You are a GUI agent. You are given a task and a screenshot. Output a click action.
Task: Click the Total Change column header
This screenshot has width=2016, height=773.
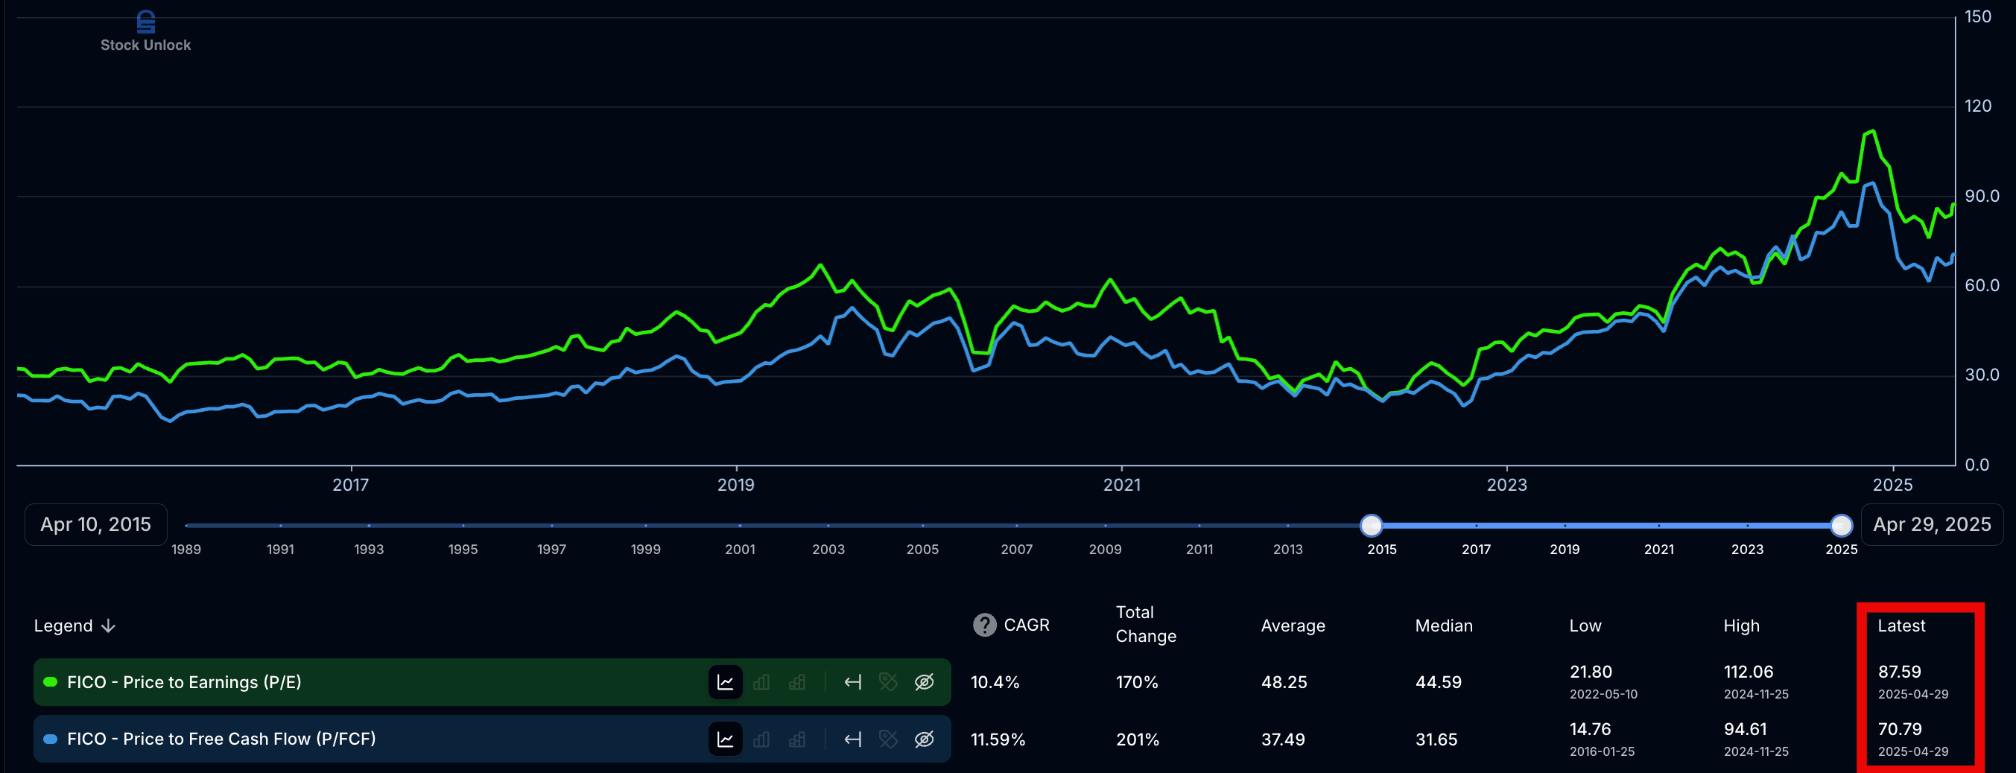1146,624
